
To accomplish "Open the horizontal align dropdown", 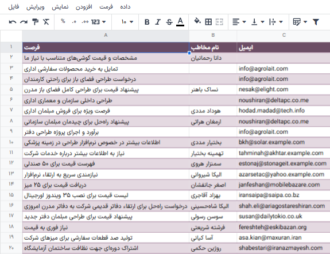I will coord(239,22).
